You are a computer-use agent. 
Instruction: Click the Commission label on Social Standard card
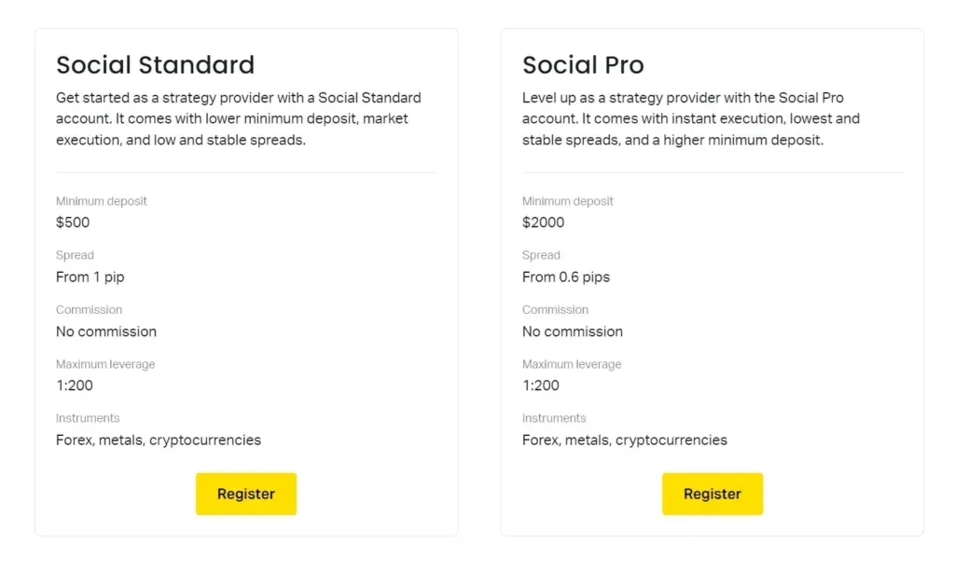89,309
